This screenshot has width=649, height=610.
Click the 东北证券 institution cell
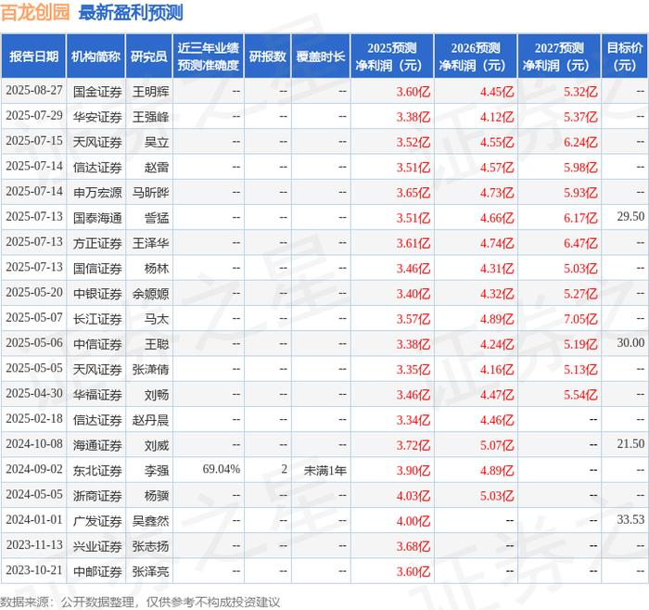pyautogui.click(x=97, y=471)
